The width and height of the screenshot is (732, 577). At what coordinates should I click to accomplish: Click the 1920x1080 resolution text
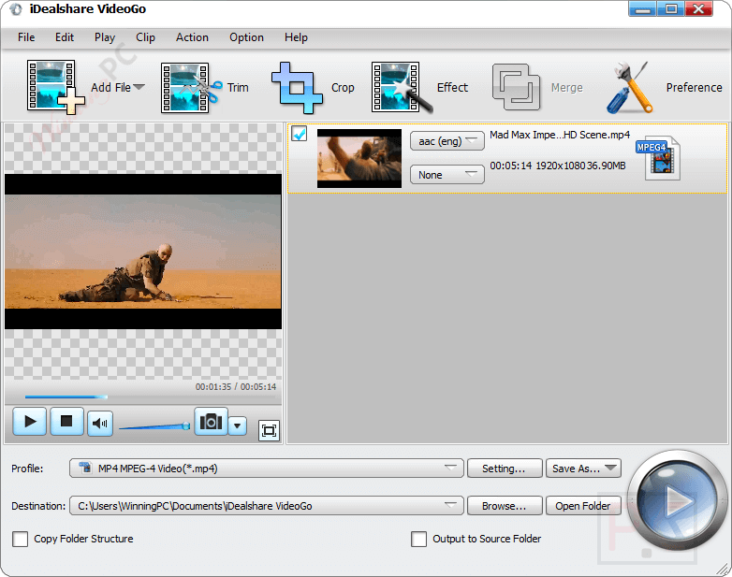point(560,166)
